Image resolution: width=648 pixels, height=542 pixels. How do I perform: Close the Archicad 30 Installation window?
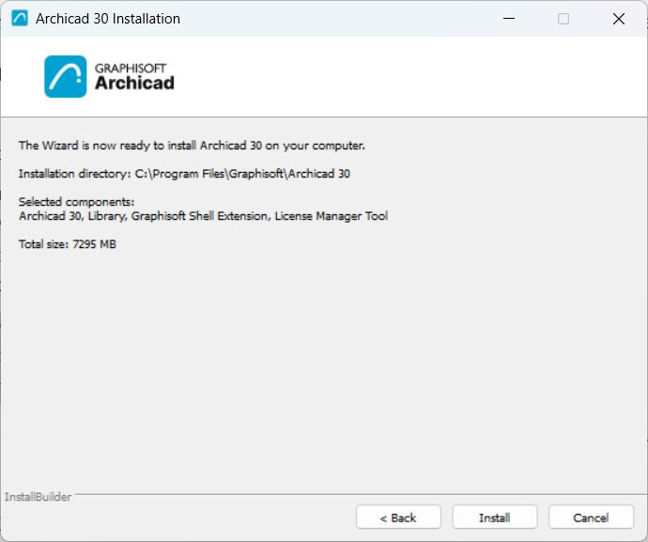click(x=619, y=19)
